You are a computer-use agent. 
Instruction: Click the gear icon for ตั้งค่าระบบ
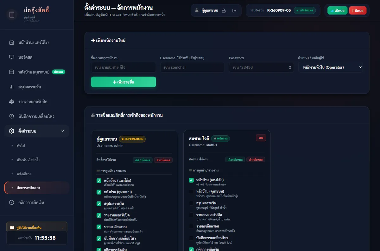[12, 131]
